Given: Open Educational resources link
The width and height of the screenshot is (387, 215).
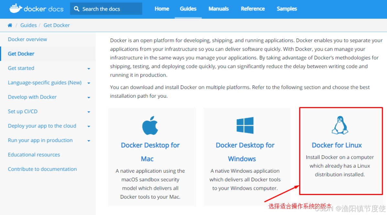Looking at the screenshot, I should (x=34, y=155).
